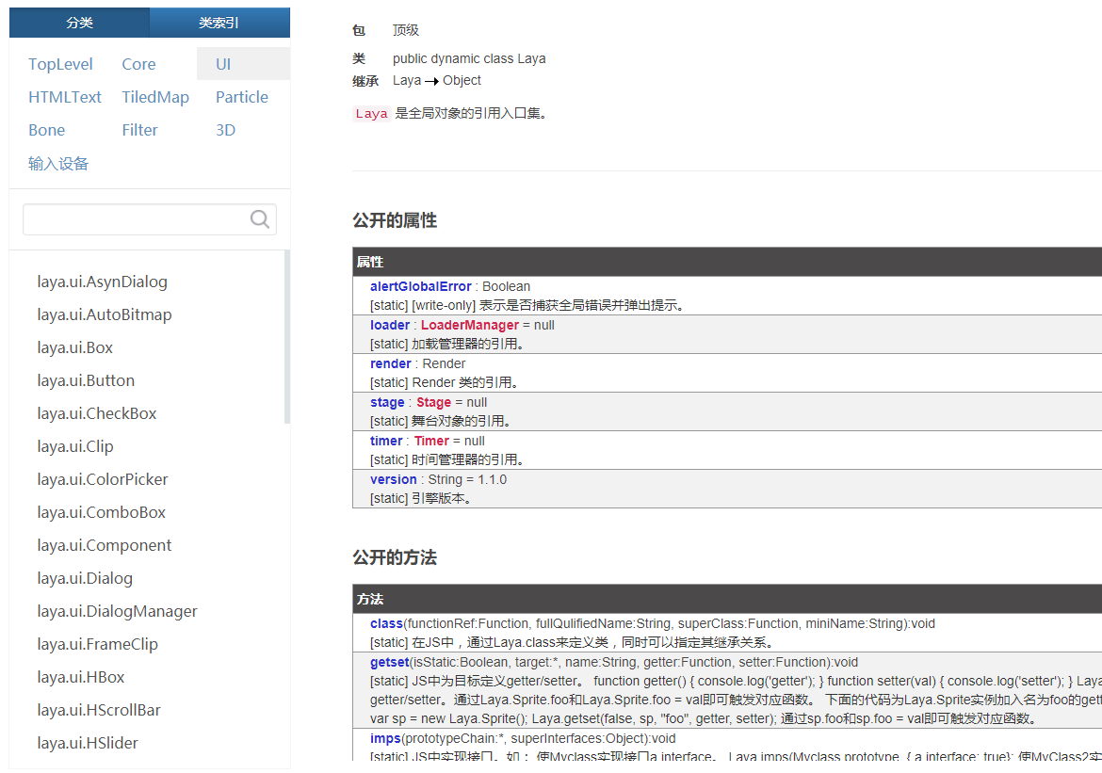Open the Core category
The width and height of the screenshot is (1102, 773).
pos(138,64)
